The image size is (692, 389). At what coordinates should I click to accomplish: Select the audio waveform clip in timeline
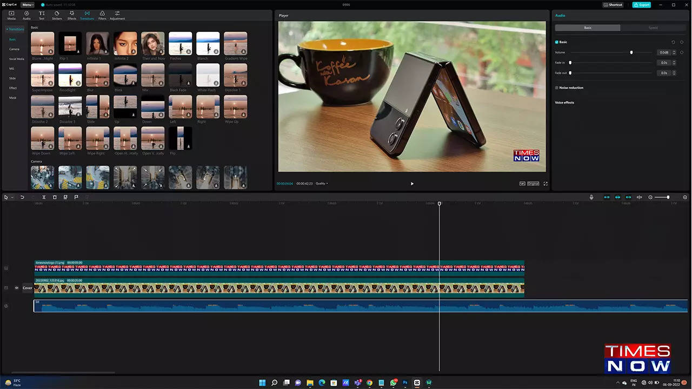coord(361,306)
